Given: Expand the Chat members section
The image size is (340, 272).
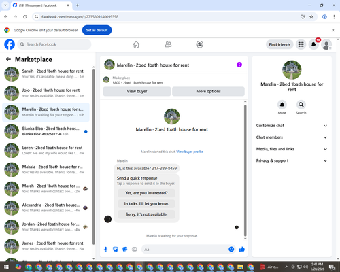Looking at the screenshot, I should [292, 137].
